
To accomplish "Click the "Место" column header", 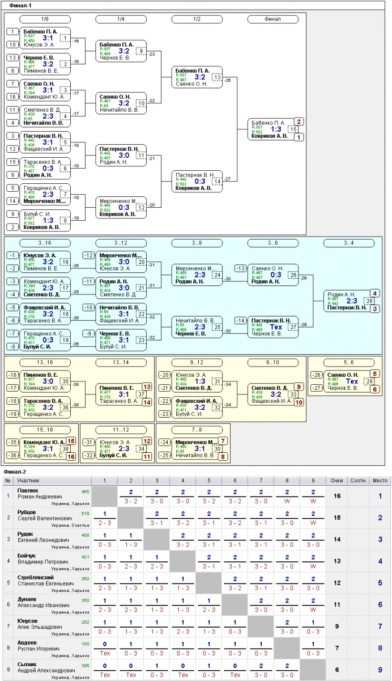I will [380, 481].
